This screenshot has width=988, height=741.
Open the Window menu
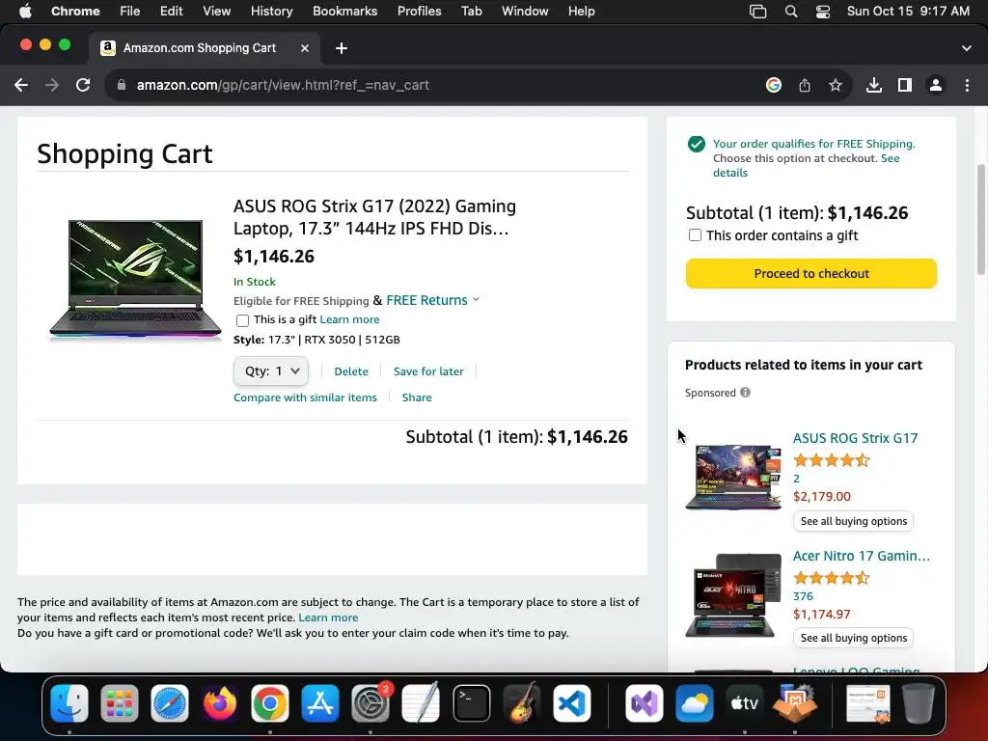click(525, 12)
